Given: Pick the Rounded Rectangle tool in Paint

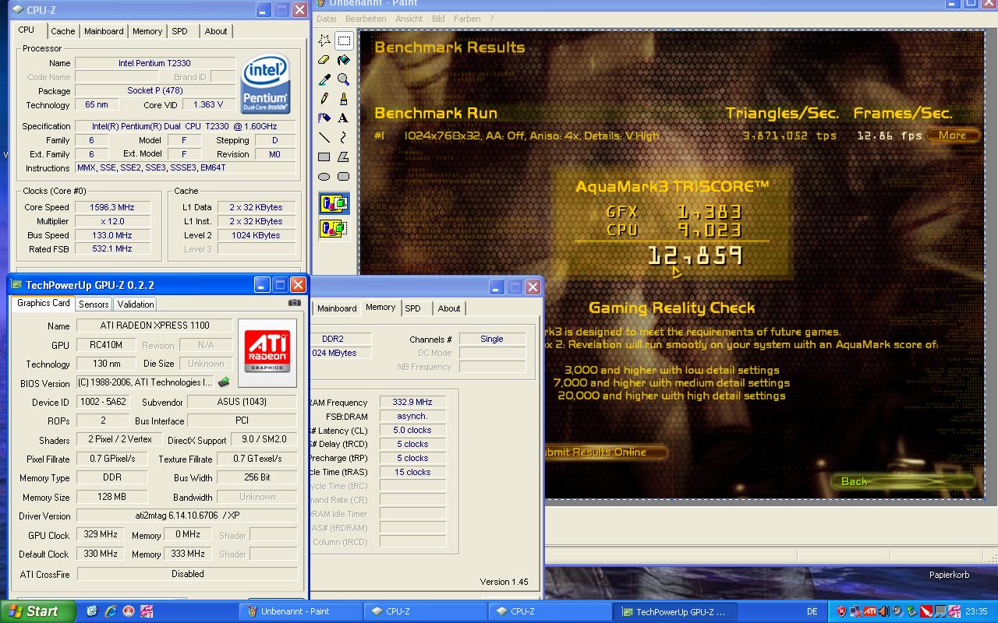Looking at the screenshot, I should [x=344, y=177].
